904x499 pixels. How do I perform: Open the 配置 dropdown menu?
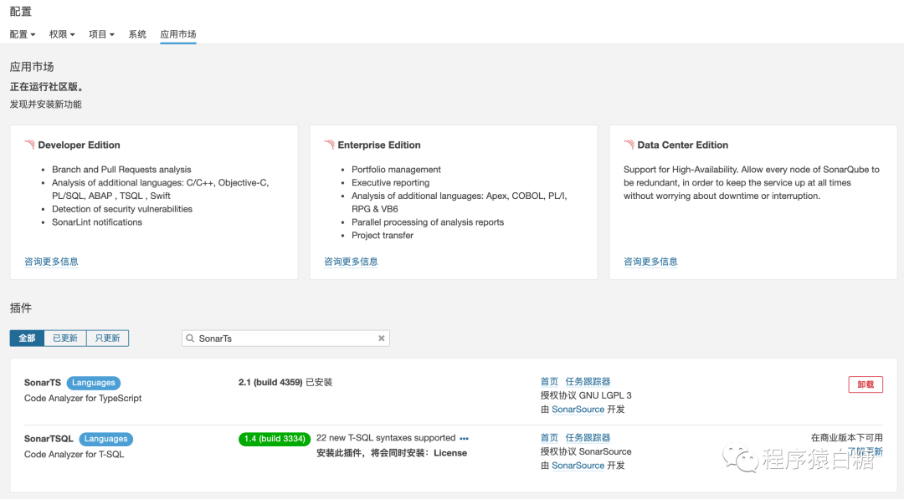(x=23, y=34)
